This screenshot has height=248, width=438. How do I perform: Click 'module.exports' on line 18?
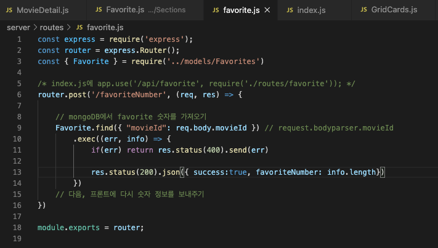(69, 228)
